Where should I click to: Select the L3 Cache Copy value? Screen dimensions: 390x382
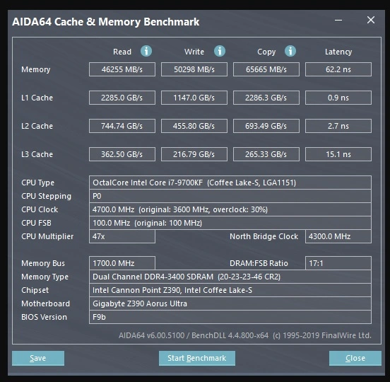tap(266, 154)
